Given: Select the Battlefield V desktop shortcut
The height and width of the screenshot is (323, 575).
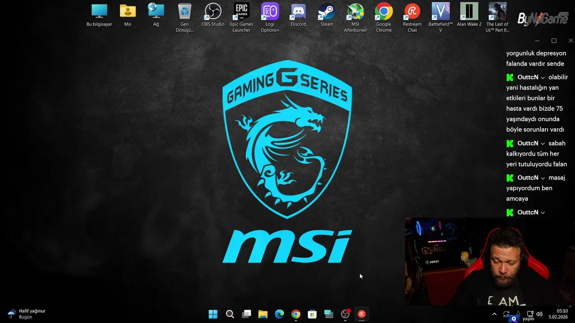Looking at the screenshot, I should pos(441,17).
